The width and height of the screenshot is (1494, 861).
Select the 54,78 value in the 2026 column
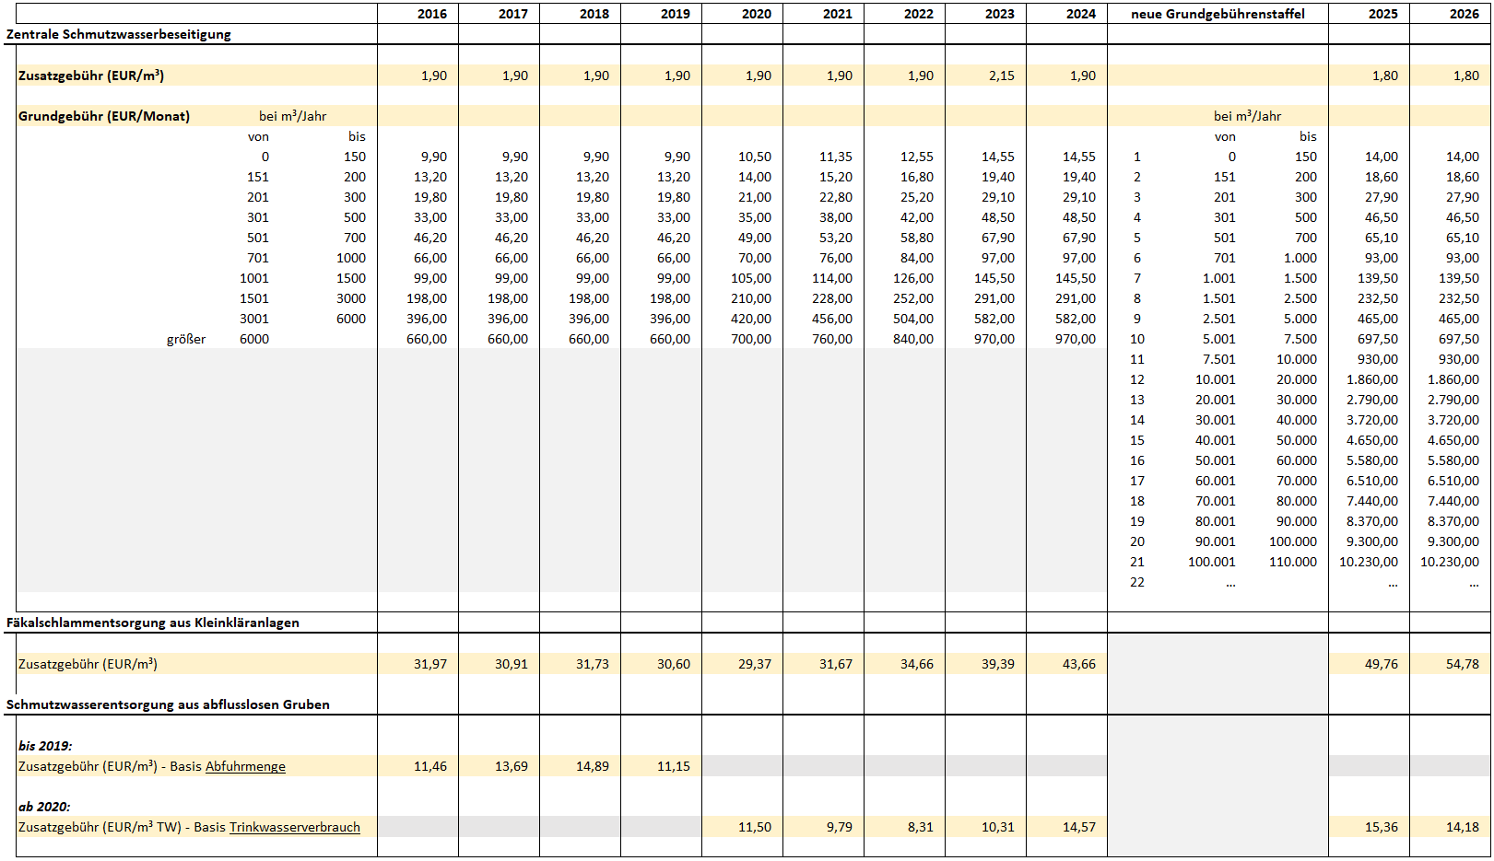[x=1462, y=664]
